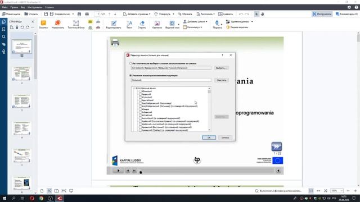
Task: Open the Редактировать edit tool
Action: (x=114, y=25)
